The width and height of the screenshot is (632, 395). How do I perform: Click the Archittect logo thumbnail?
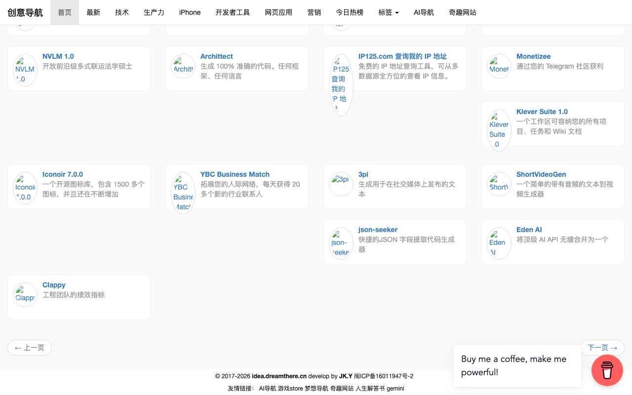coord(183,66)
